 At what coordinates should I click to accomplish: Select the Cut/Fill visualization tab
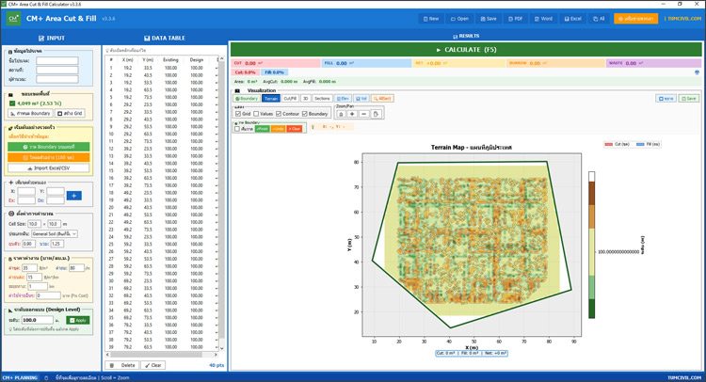tap(290, 98)
